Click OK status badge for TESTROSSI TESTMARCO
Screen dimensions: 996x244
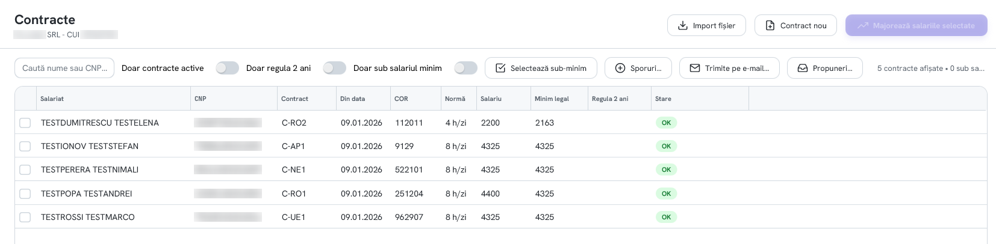666,217
